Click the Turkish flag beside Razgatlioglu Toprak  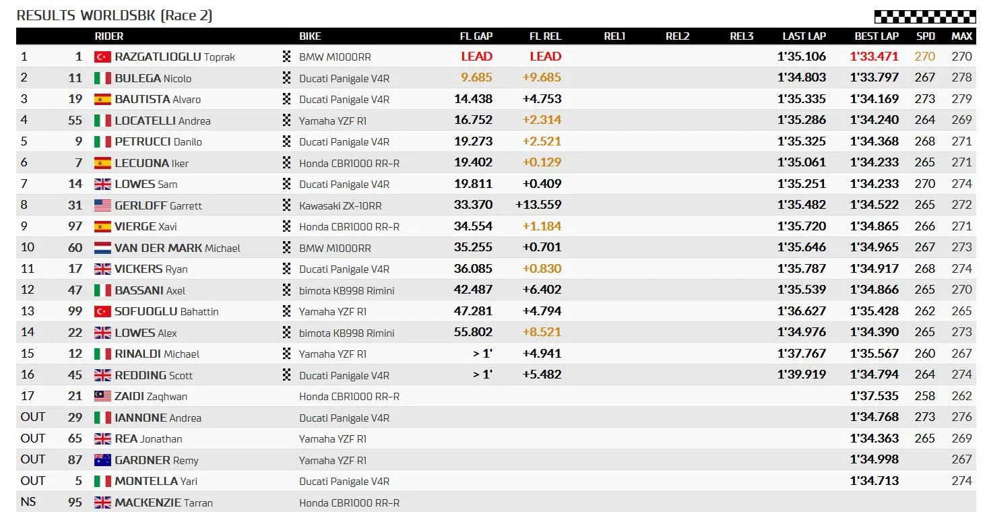[102, 57]
